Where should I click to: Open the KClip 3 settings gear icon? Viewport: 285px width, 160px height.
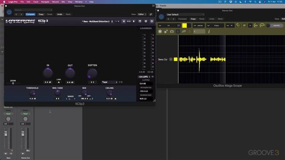coord(152,21)
